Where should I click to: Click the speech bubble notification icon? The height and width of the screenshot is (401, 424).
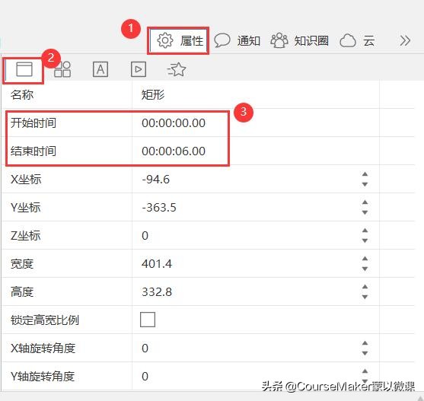pos(222,40)
